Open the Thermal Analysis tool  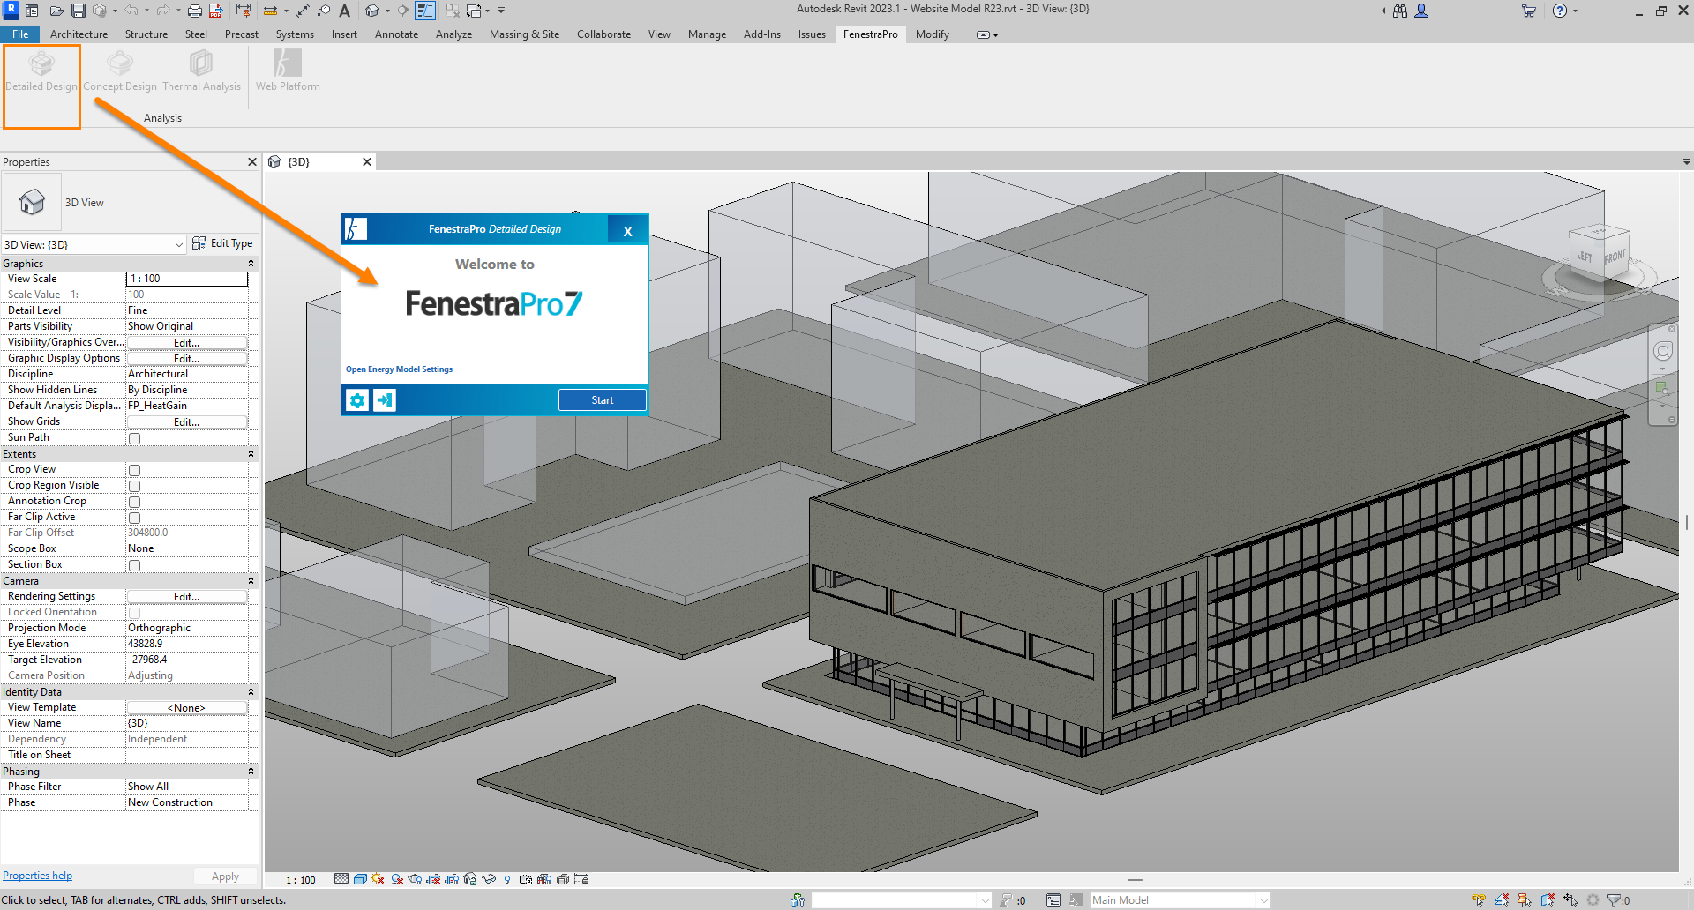201,71
